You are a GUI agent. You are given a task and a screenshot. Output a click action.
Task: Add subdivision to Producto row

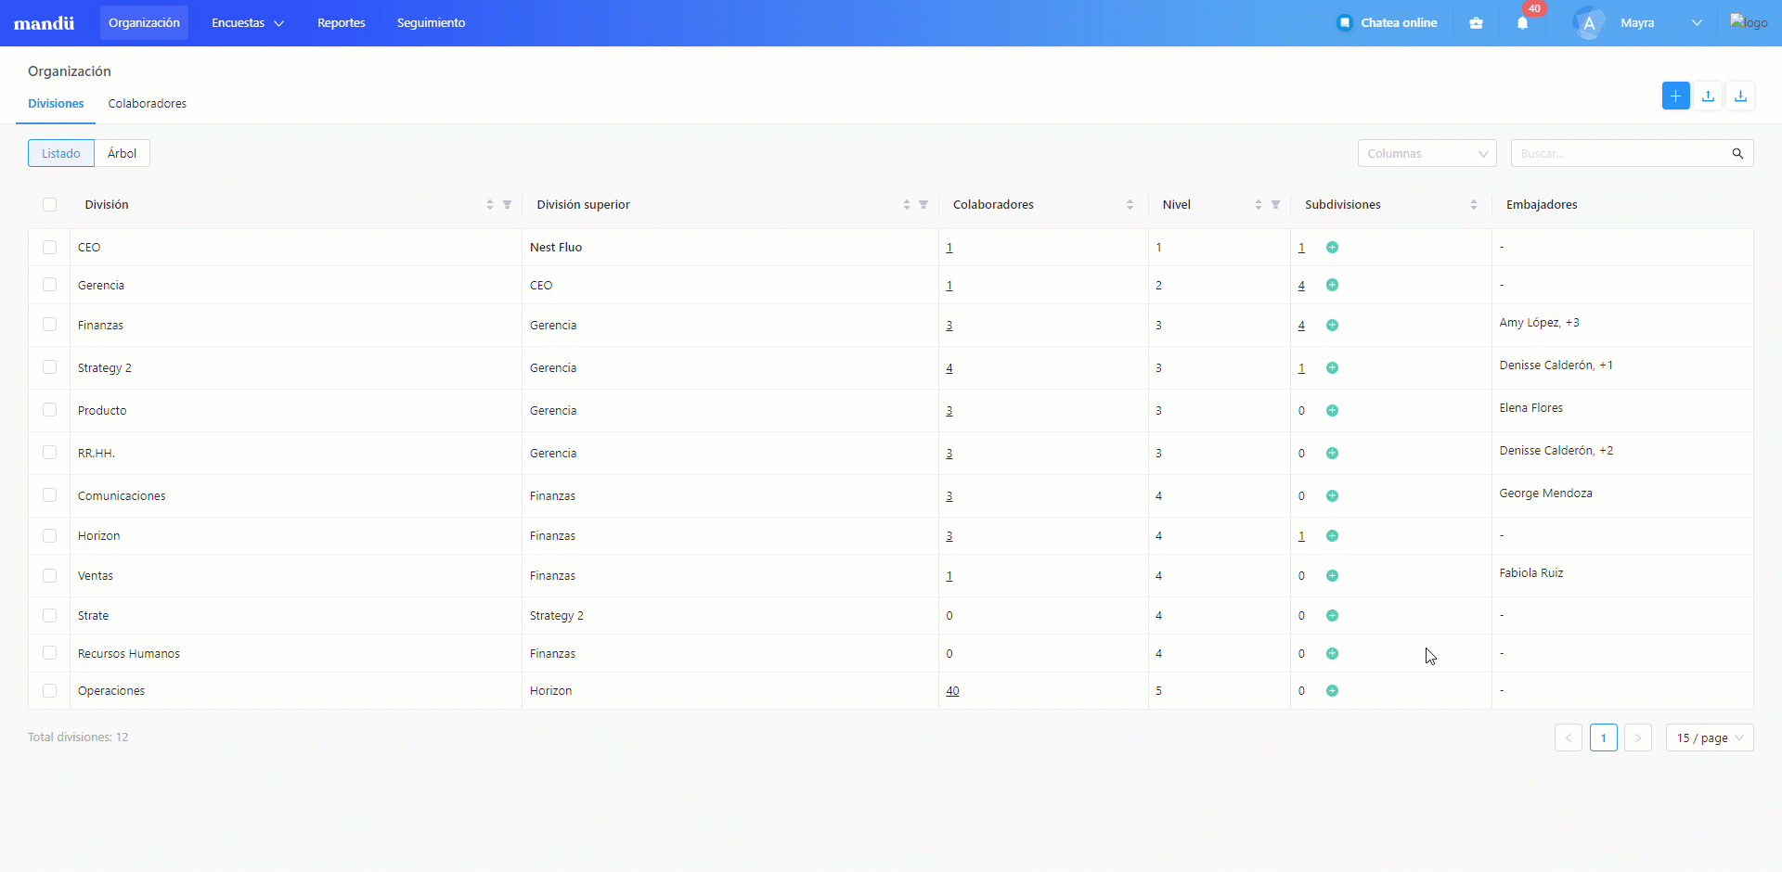1332,411
